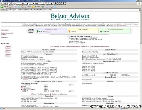
Task: Click Belarc's System Management products link
Action: coord(80,46)
